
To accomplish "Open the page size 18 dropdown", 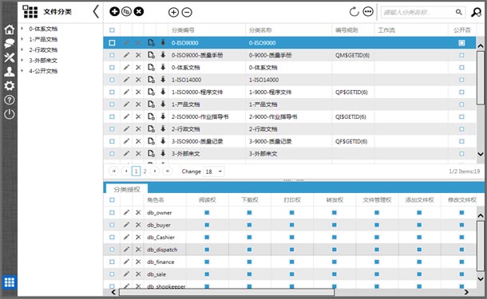I will pyautogui.click(x=214, y=171).
